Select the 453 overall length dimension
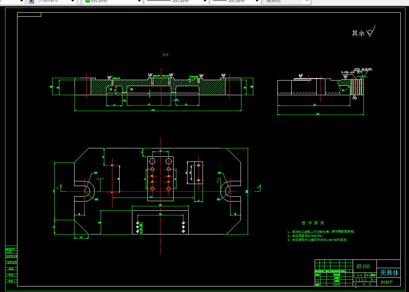 coord(153,109)
